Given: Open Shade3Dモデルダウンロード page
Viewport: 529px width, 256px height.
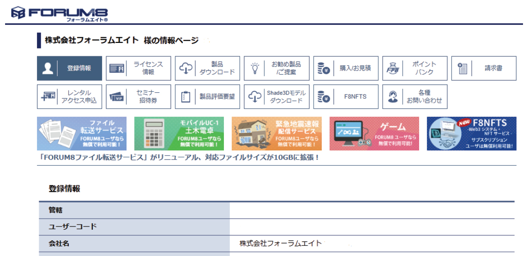Looking at the screenshot, I should [277, 96].
